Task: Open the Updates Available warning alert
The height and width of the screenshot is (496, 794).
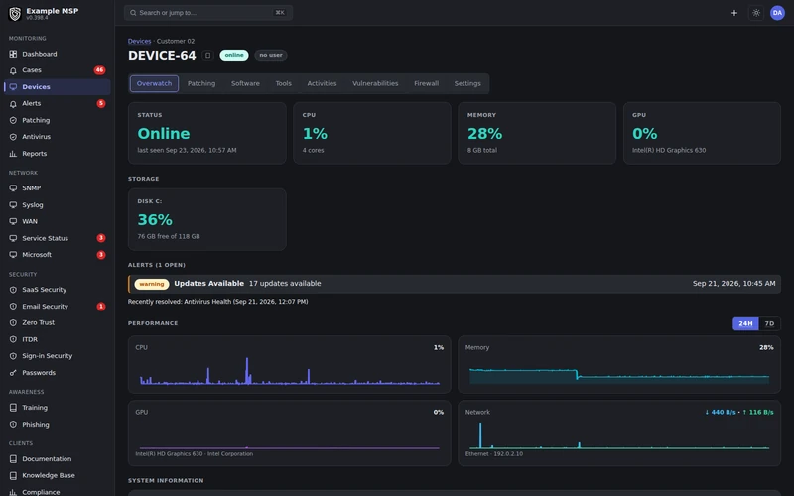Action: coord(455,284)
